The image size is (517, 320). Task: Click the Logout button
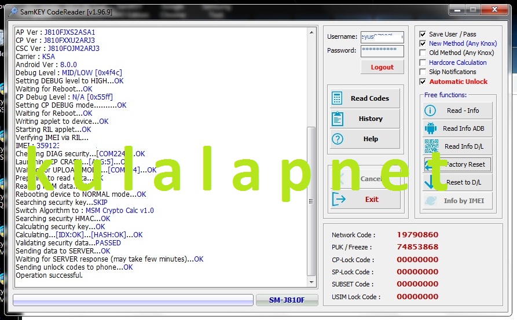coord(382,67)
